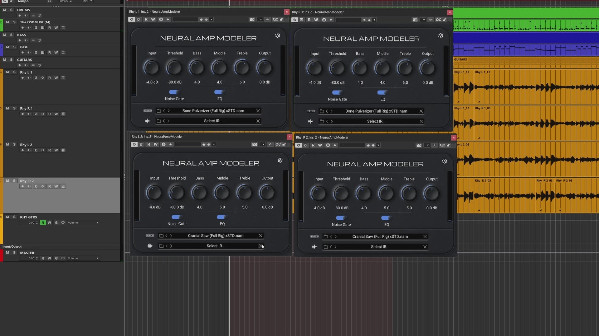Select the GUITARS folder track
This screenshot has height=336, width=599.
coord(24,60)
